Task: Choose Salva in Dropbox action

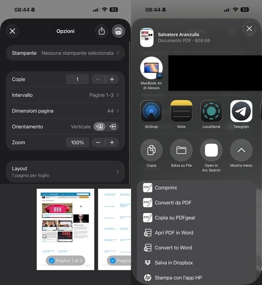Action: [x=197, y=263]
